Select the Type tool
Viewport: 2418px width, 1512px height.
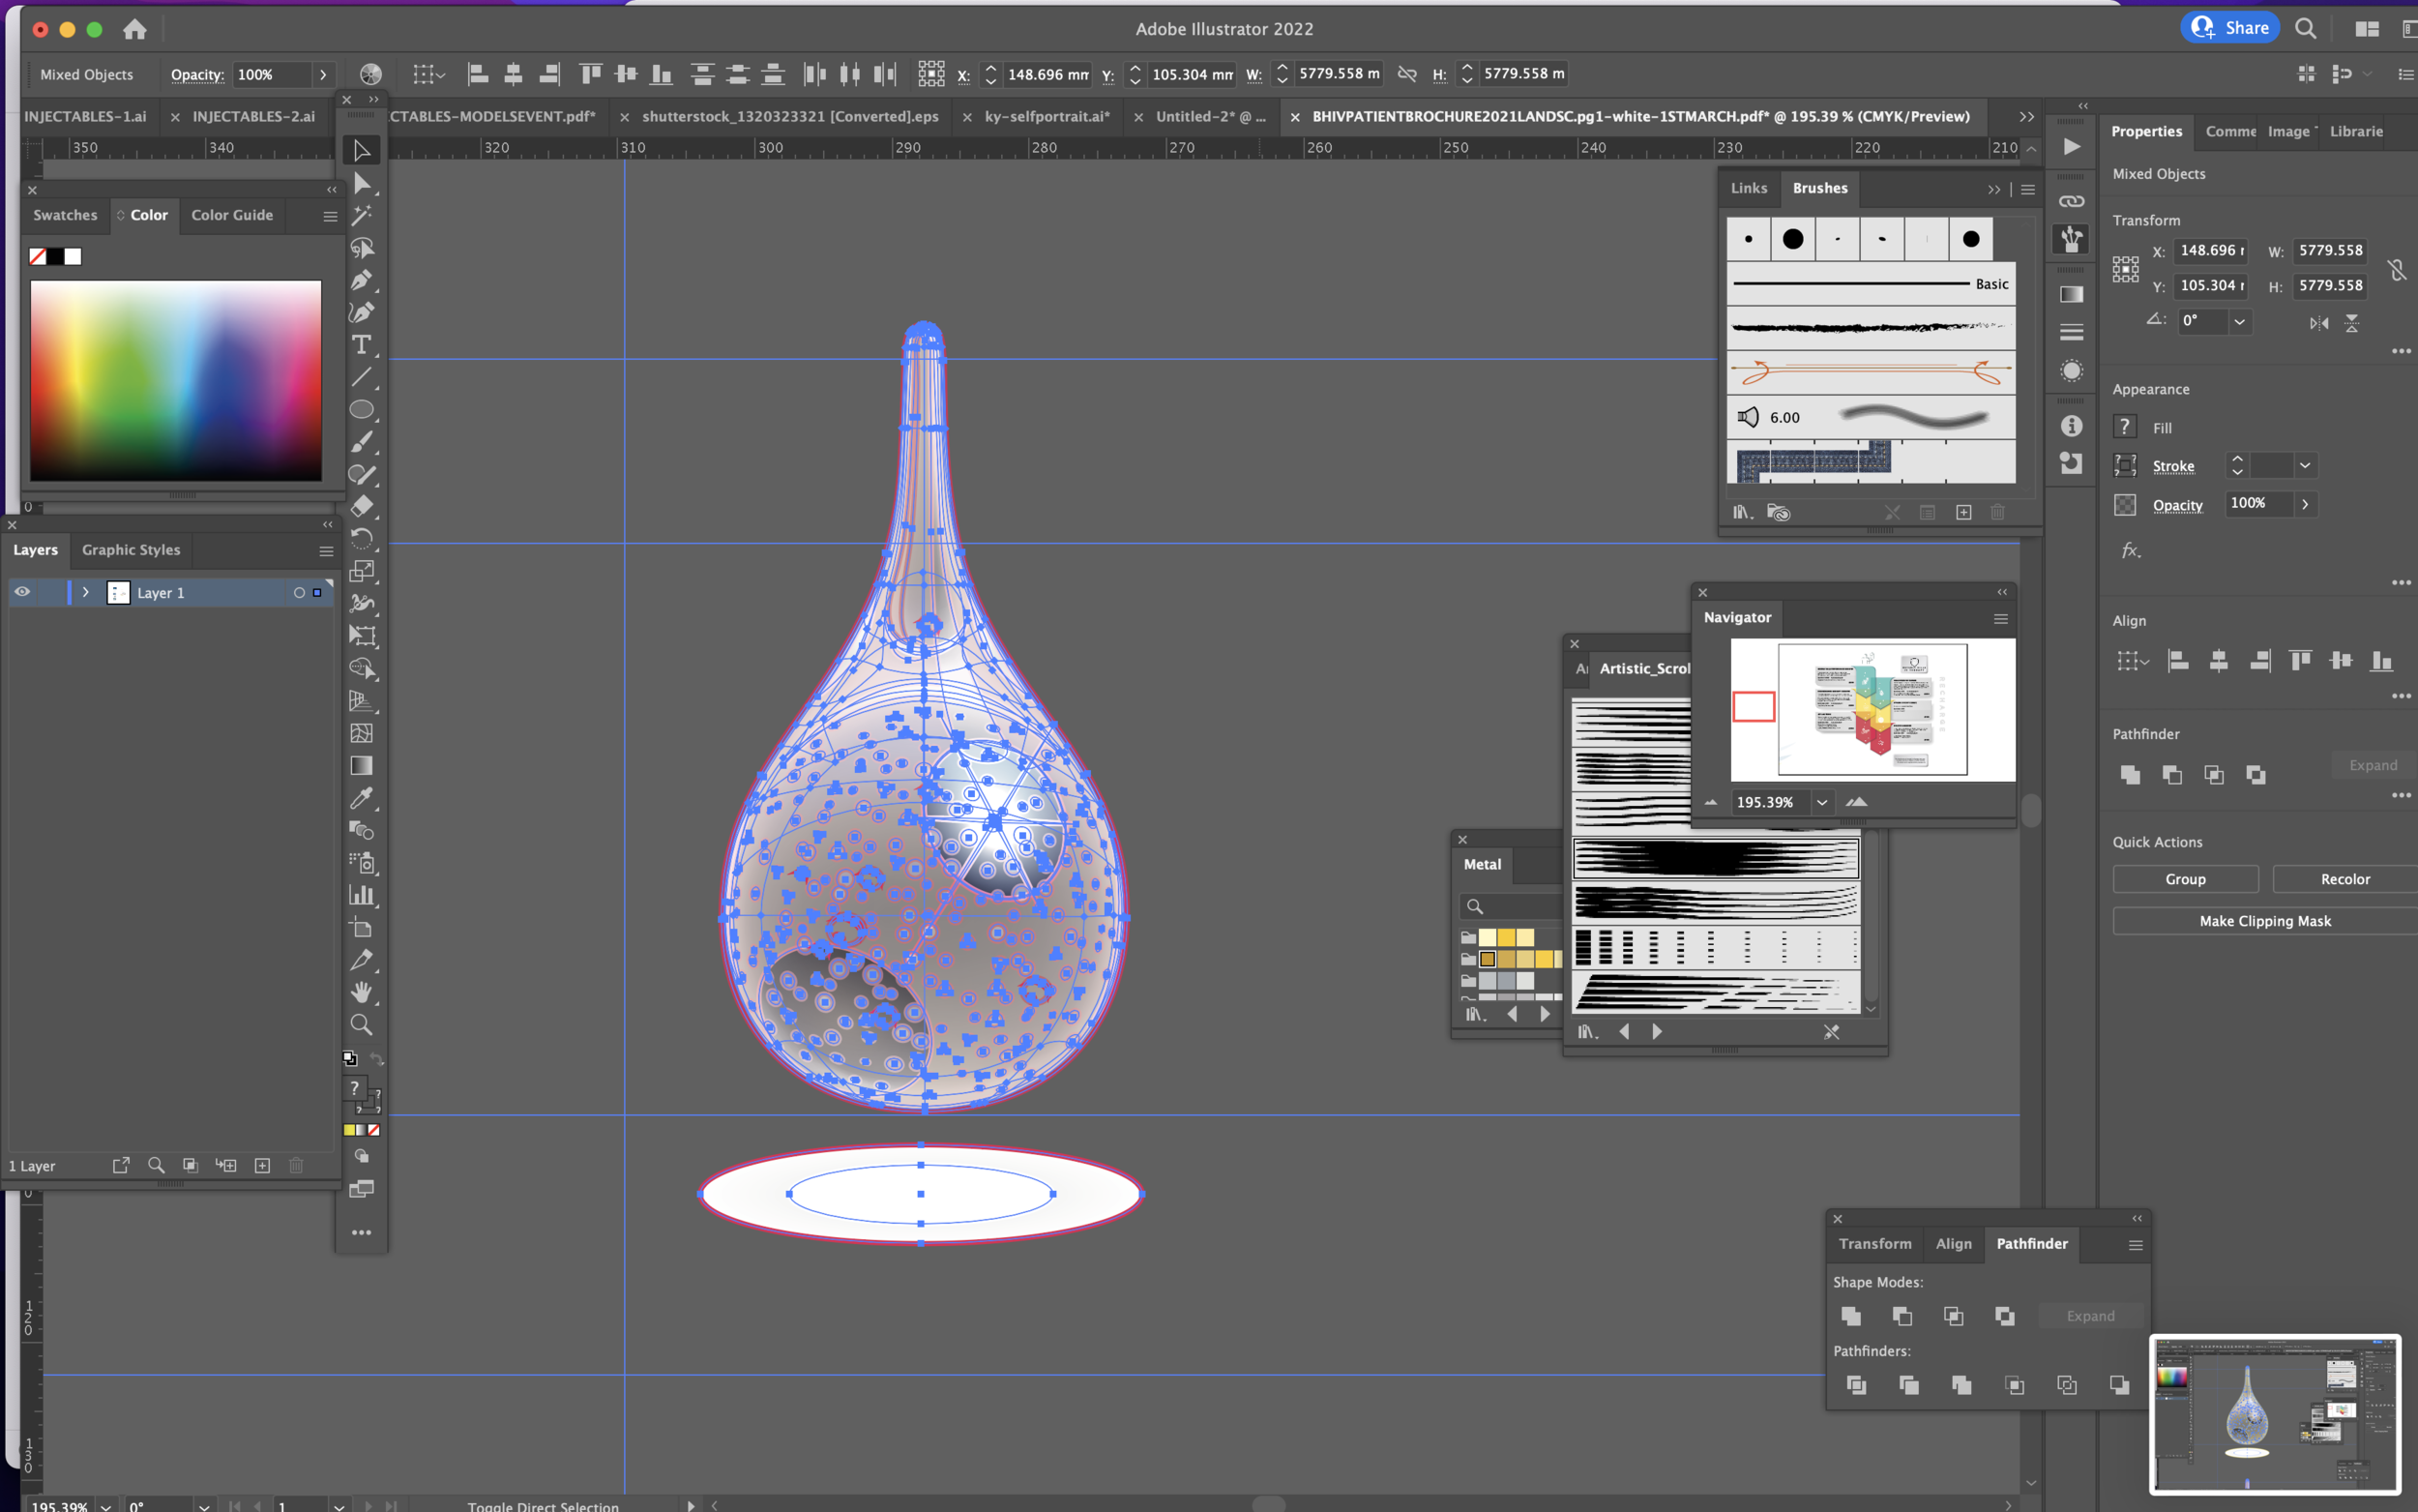pyautogui.click(x=361, y=345)
